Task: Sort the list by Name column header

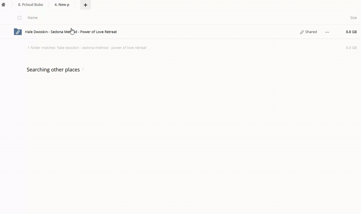Action: 32,18
